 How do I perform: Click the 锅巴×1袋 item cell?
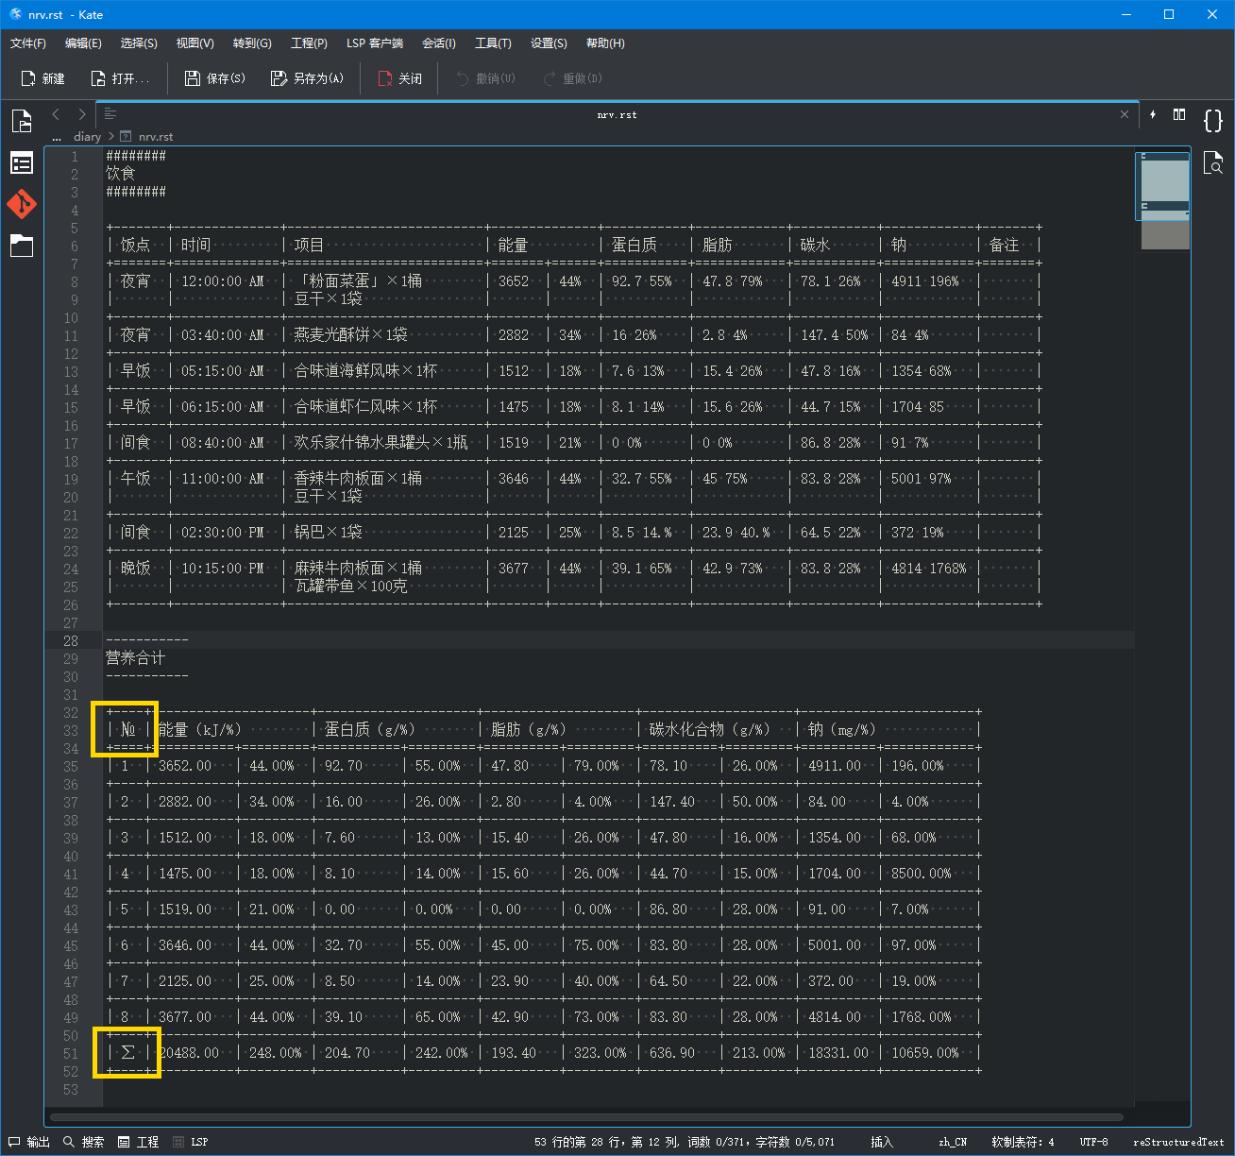[x=329, y=533]
